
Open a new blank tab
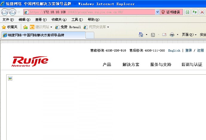tap(90, 35)
